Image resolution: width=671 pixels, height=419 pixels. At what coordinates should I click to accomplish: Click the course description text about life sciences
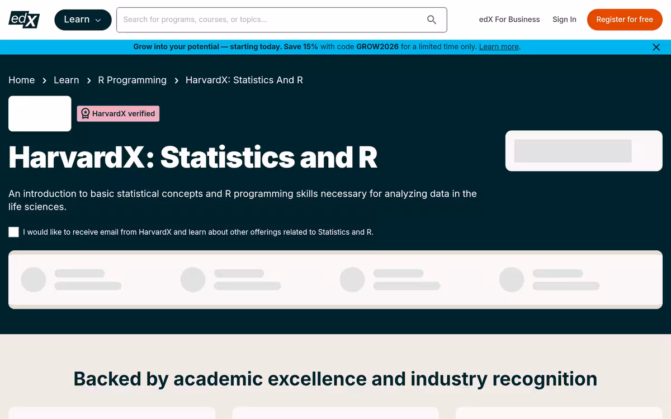(243, 200)
